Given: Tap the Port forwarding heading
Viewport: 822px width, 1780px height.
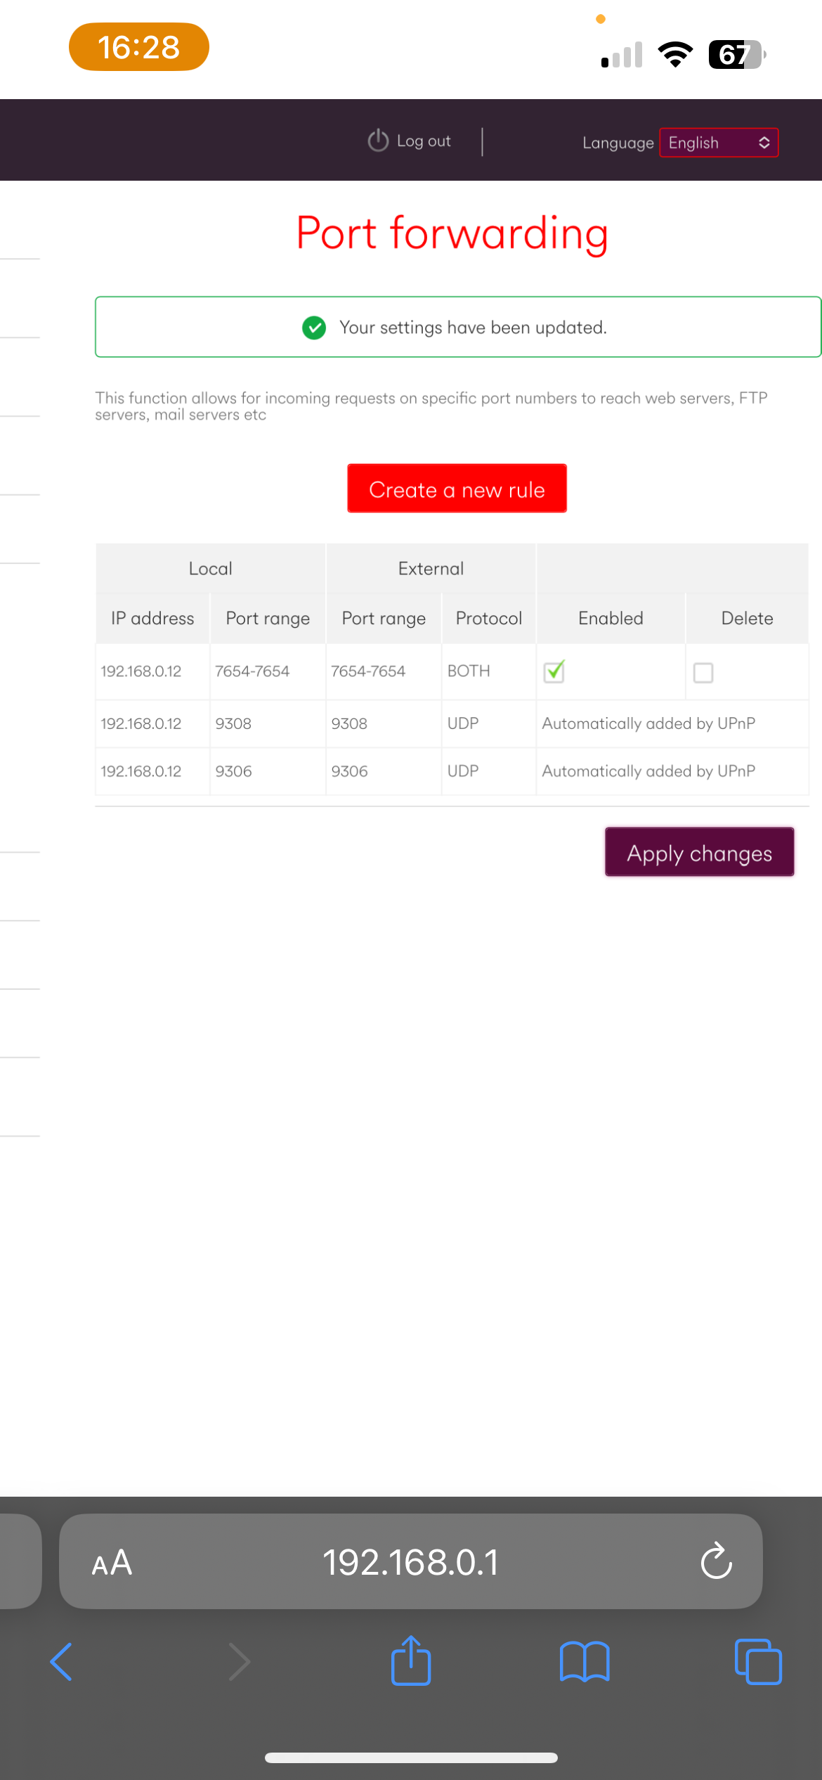Looking at the screenshot, I should tap(452, 233).
